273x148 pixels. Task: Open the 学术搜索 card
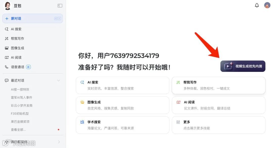coord(123,125)
